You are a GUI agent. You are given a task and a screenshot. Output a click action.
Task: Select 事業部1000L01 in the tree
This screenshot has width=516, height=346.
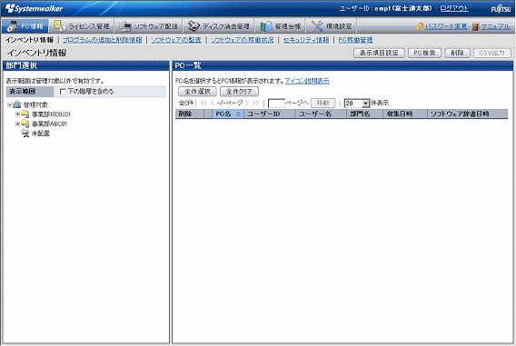(x=51, y=114)
